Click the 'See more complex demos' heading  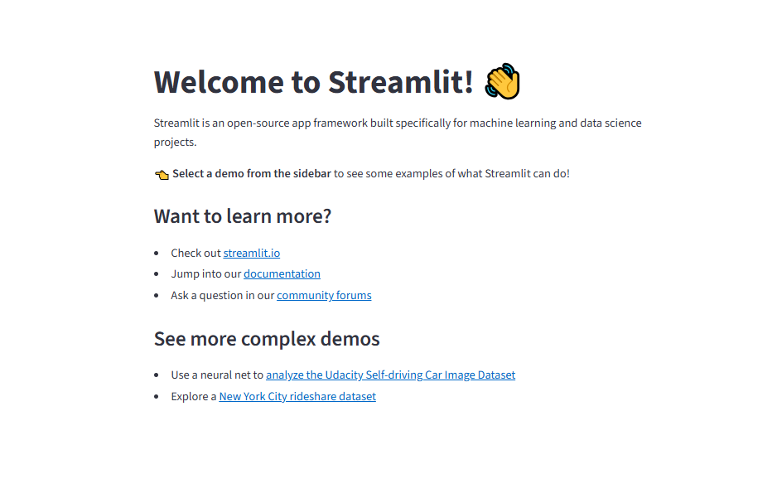click(267, 340)
